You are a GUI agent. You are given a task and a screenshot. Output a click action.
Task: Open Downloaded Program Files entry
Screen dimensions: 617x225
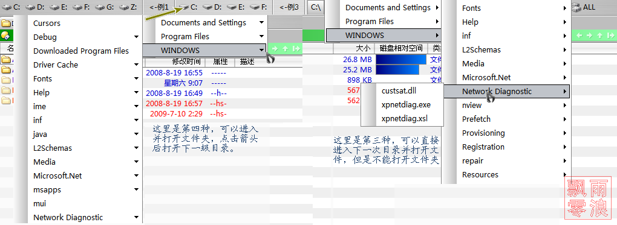[81, 51]
